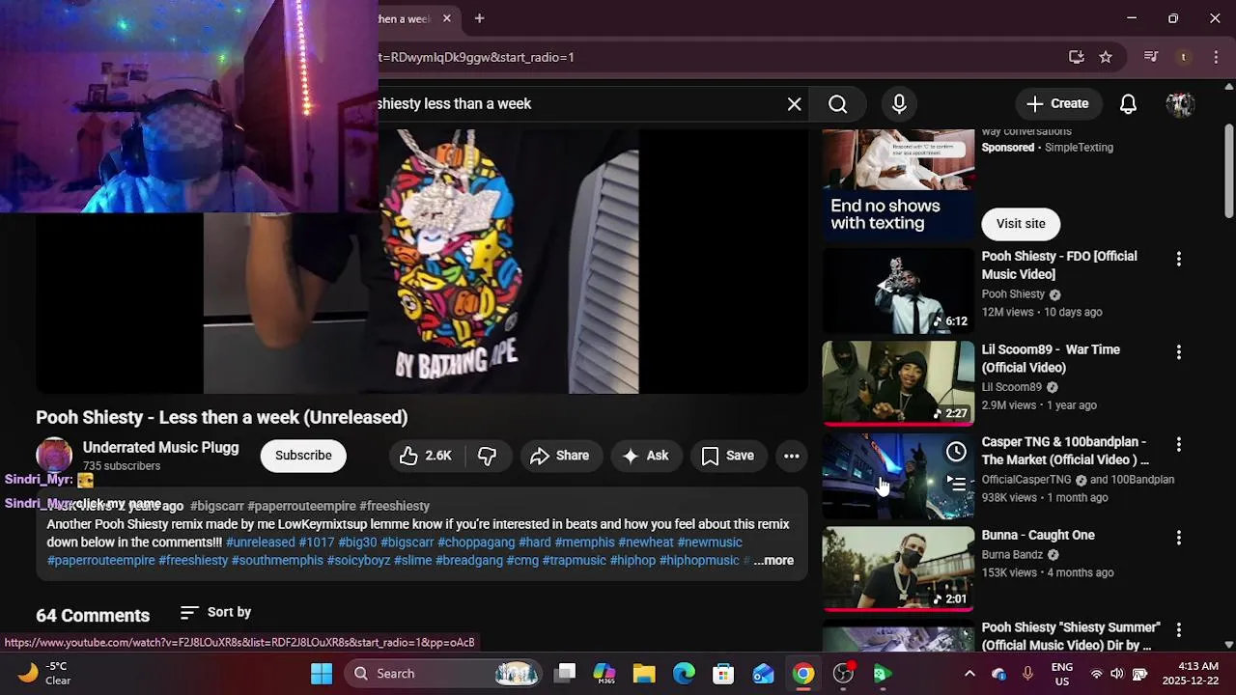Open Casper TNG The Market video title
This screenshot has width=1236, height=695.
1065,451
